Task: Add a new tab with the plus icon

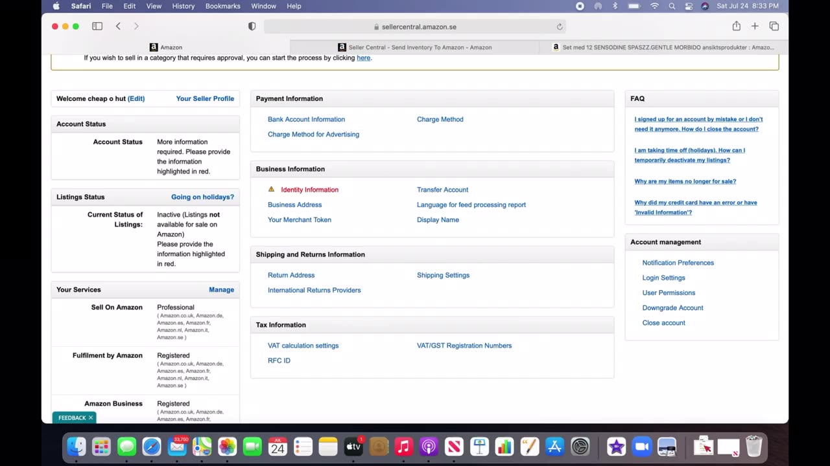Action: [x=755, y=26]
